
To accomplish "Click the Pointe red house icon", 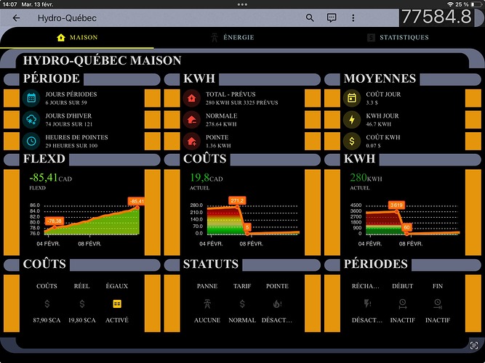I will [192, 141].
